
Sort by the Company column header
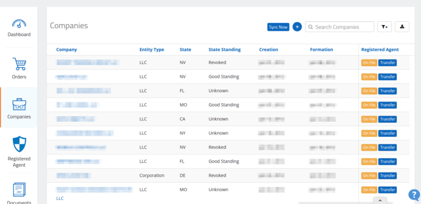[x=67, y=49]
